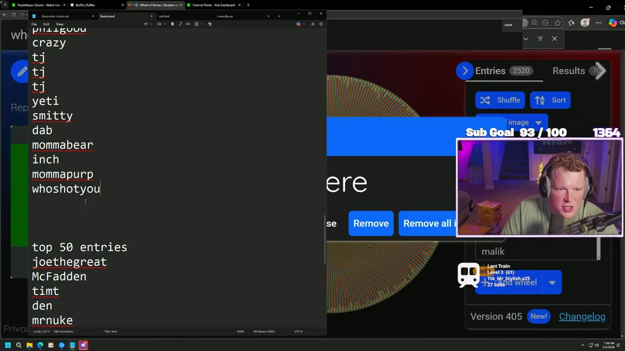Open Notepad View menu
This screenshot has height=351, width=625.
[x=60, y=24]
